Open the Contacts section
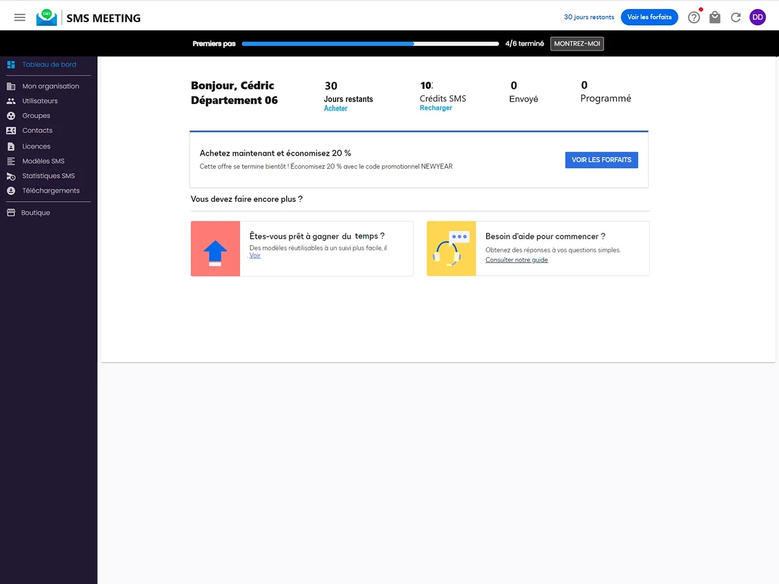 click(x=38, y=130)
